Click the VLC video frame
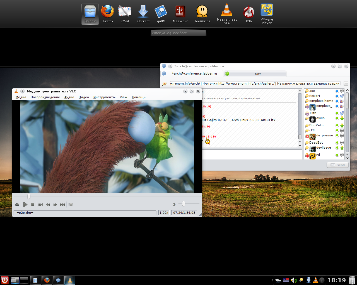The image size is (357, 285). (x=107, y=146)
